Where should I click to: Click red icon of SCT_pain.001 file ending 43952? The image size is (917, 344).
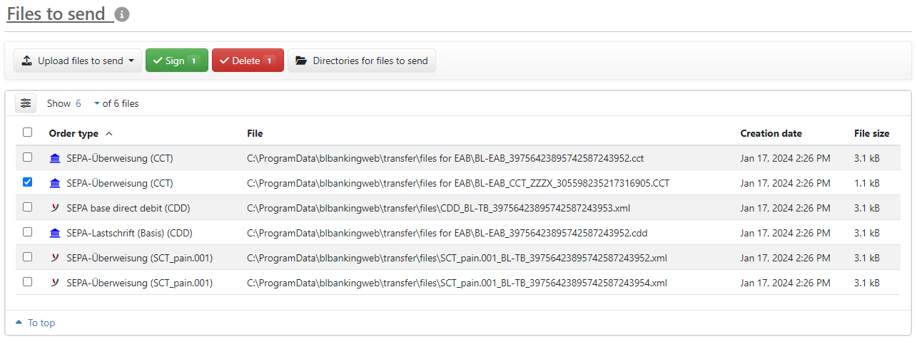(x=55, y=258)
